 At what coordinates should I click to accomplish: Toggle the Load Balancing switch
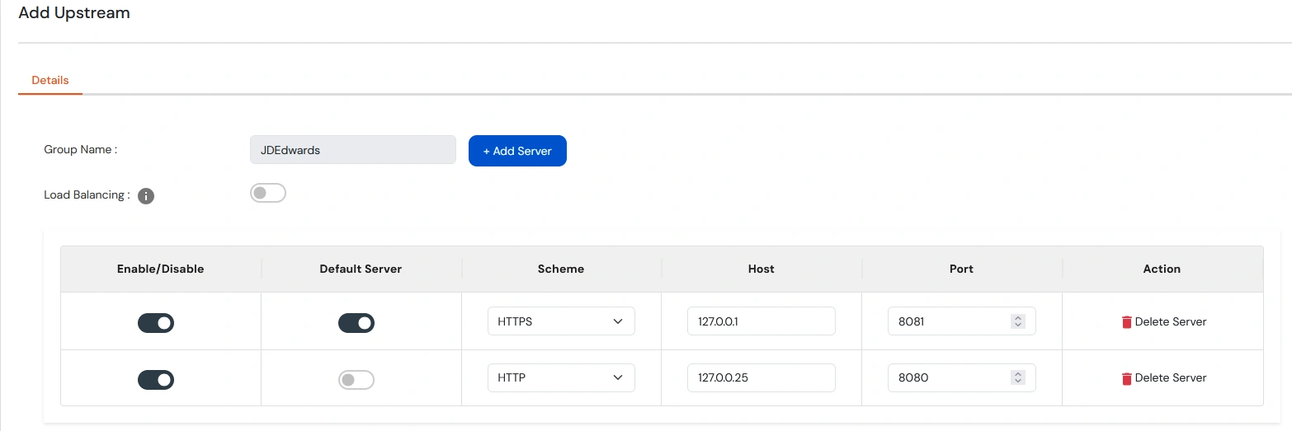coord(267,193)
